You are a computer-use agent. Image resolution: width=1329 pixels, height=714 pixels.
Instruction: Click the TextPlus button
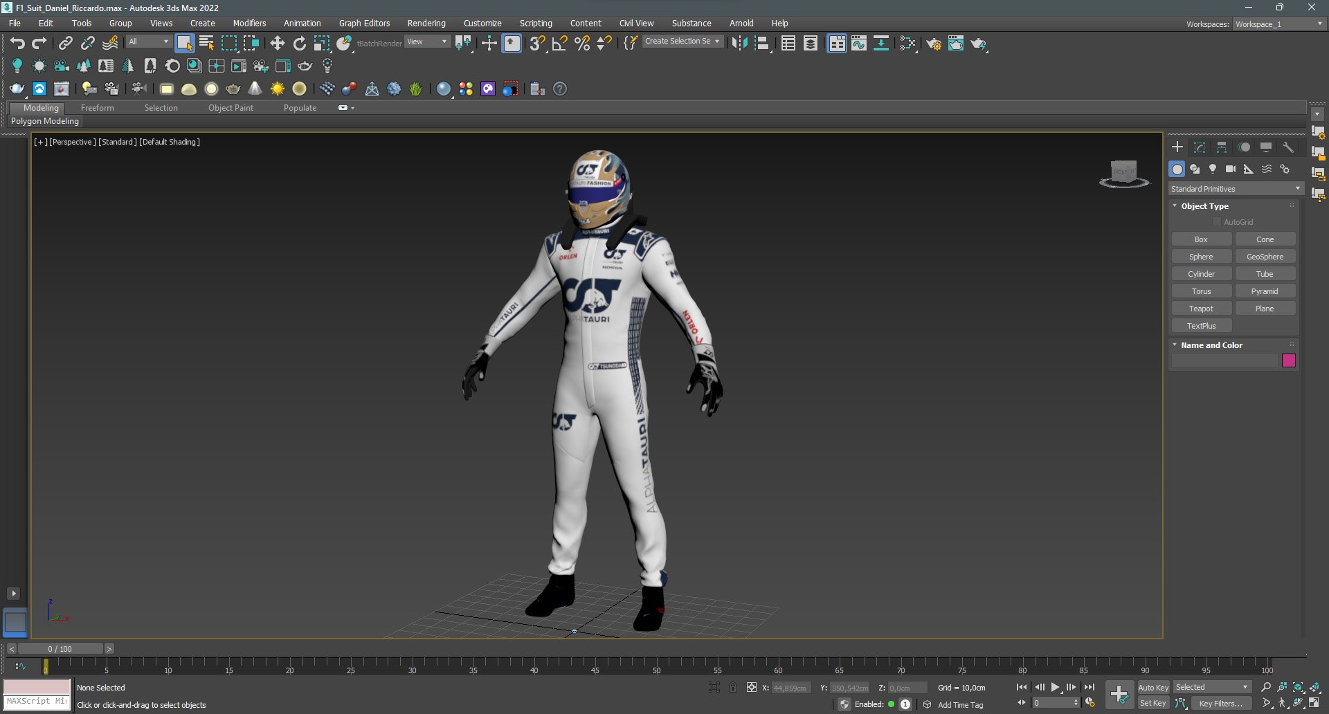(x=1201, y=326)
